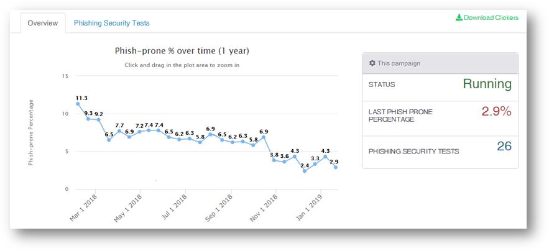Click the 11.3 data point on chart
The height and width of the screenshot is (251, 549).
(x=78, y=104)
